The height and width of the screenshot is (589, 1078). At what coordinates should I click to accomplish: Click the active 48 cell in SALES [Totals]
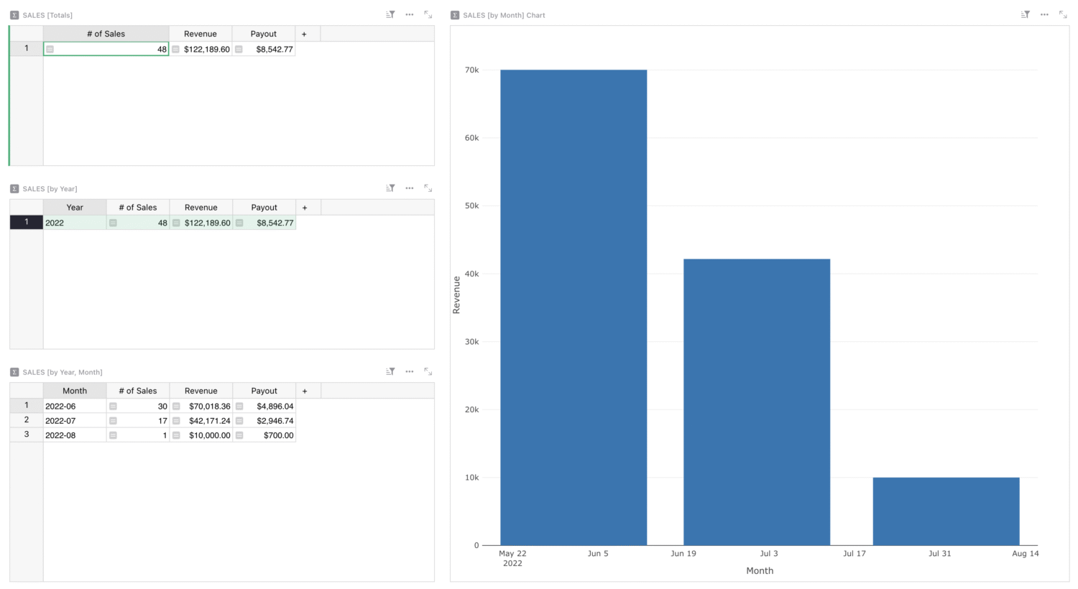tap(106, 50)
